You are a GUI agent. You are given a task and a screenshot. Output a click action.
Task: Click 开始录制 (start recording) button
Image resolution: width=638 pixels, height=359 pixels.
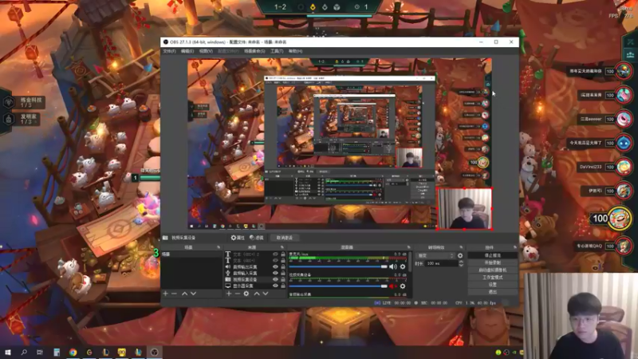492,263
